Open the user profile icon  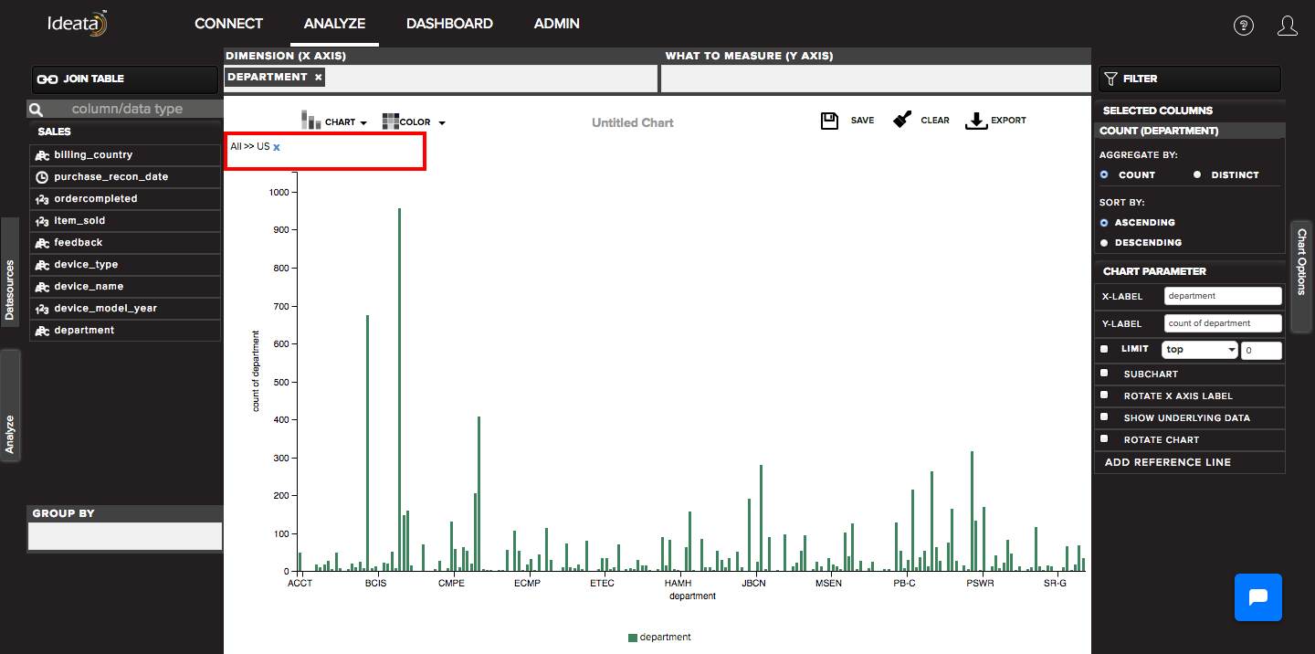point(1288,26)
